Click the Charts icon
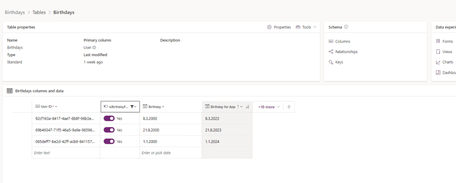 tap(438, 62)
